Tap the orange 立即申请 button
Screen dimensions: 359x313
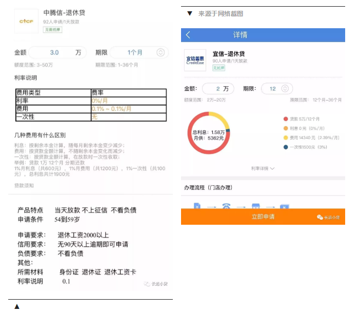pyautogui.click(x=263, y=217)
